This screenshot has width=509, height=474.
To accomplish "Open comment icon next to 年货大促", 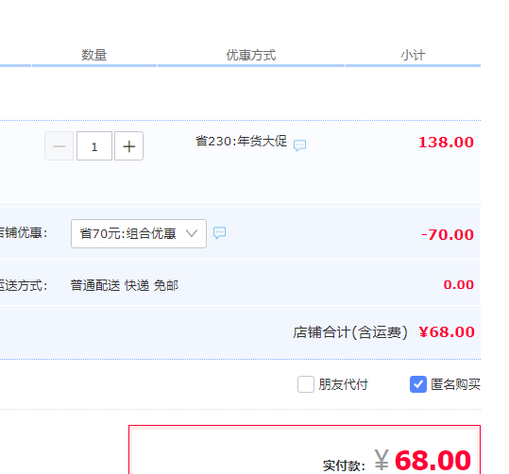I will [299, 145].
